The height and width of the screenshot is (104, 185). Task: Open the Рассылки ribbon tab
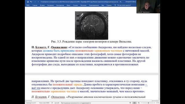pos(84,5)
